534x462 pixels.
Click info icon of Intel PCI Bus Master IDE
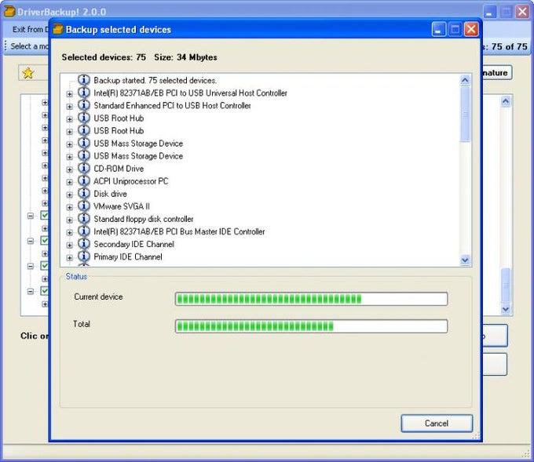(84, 231)
